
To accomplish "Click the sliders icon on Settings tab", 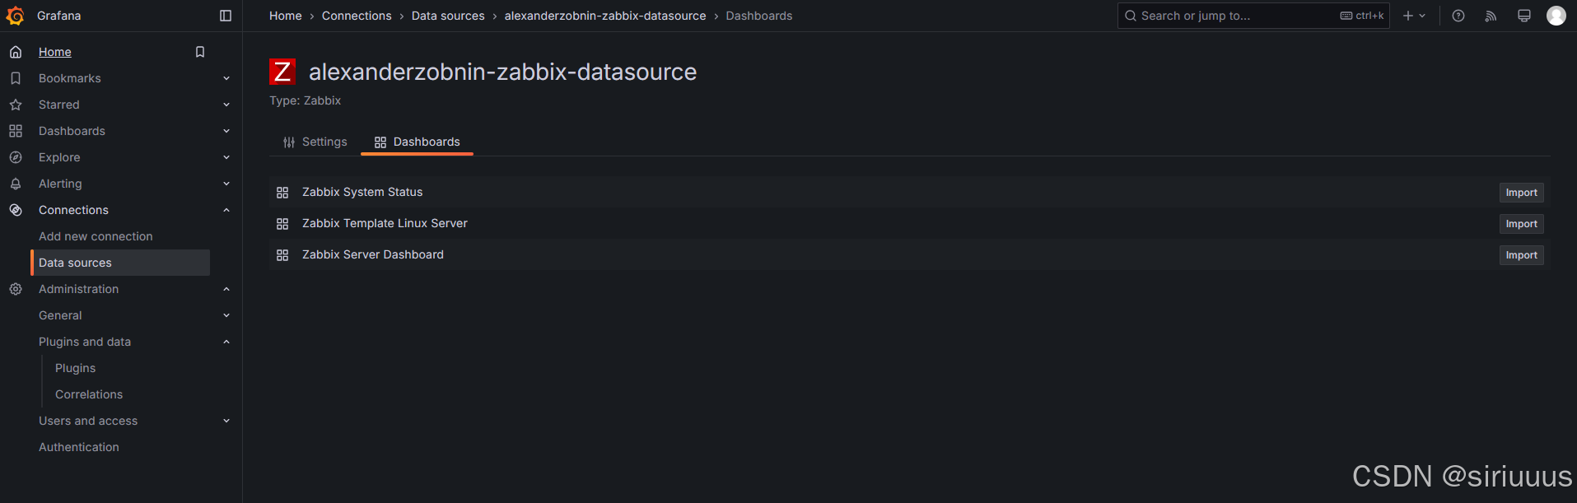I will 289,142.
